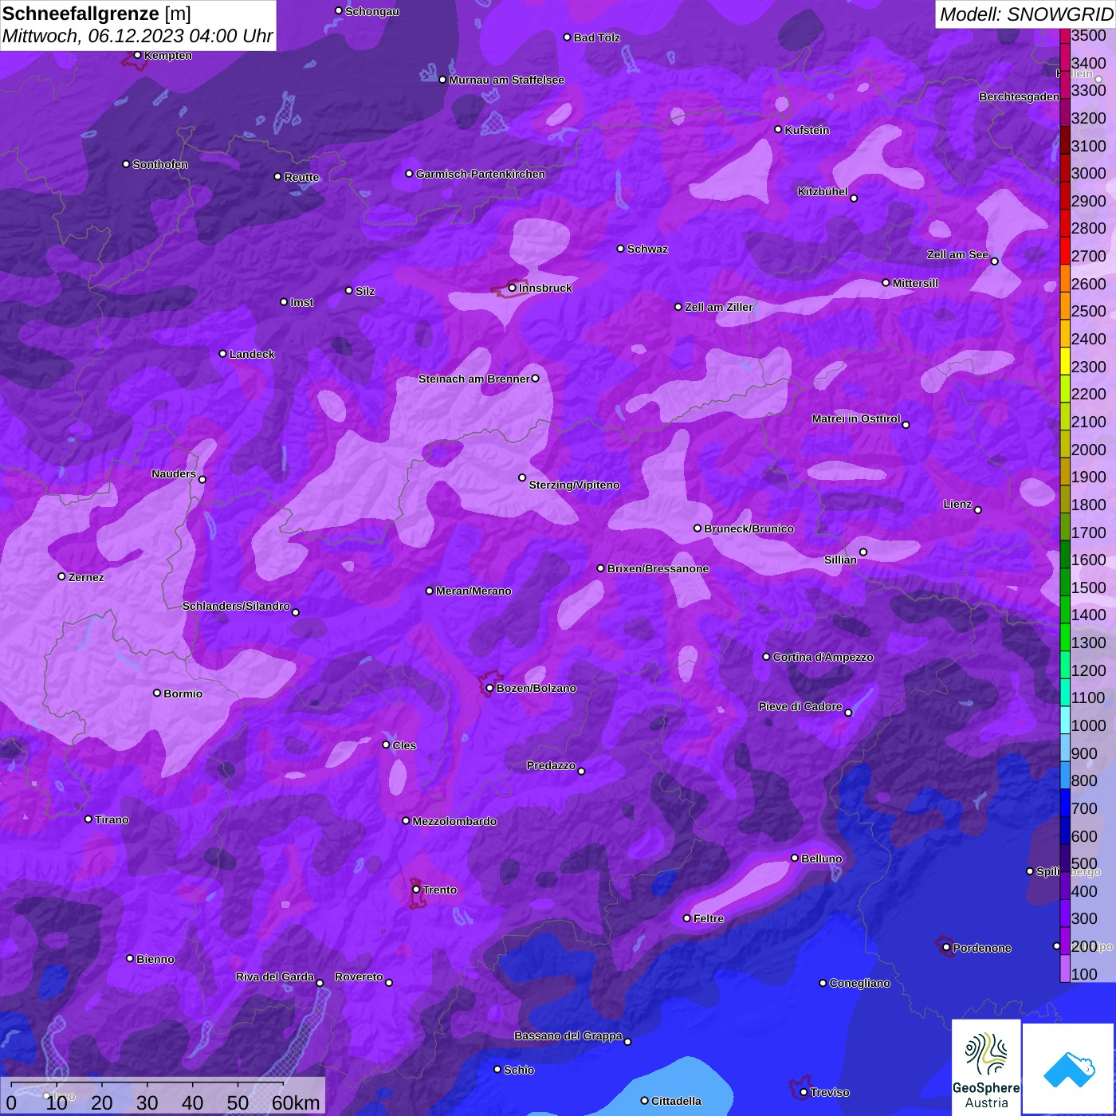The height and width of the screenshot is (1116, 1116).
Task: Click the 'Riva del Garda' label
Action: [275, 976]
